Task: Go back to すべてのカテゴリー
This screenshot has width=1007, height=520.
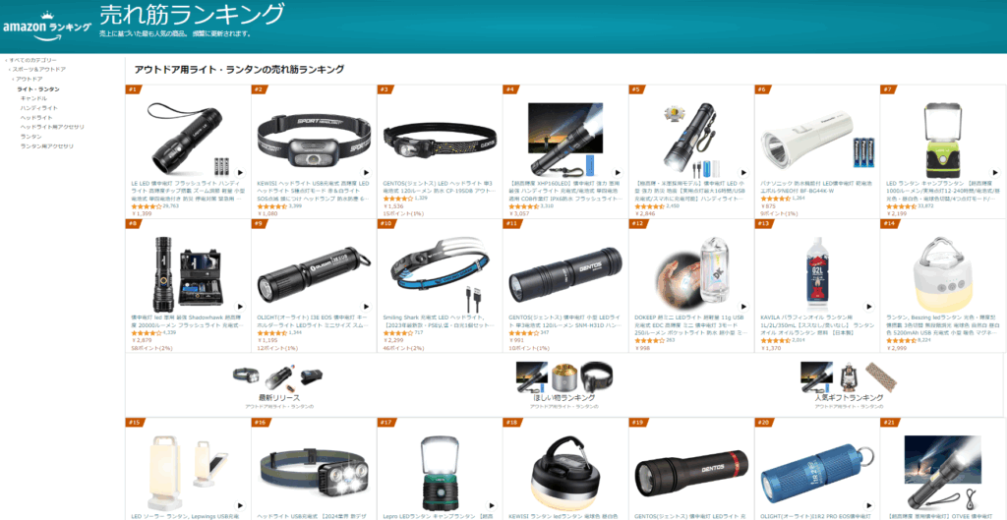Action: (30, 60)
